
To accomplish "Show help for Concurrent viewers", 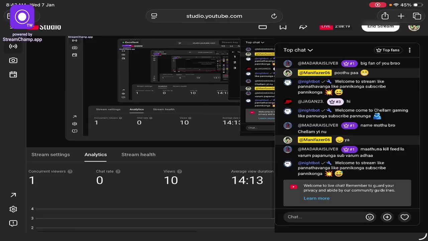I will (x=70, y=171).
